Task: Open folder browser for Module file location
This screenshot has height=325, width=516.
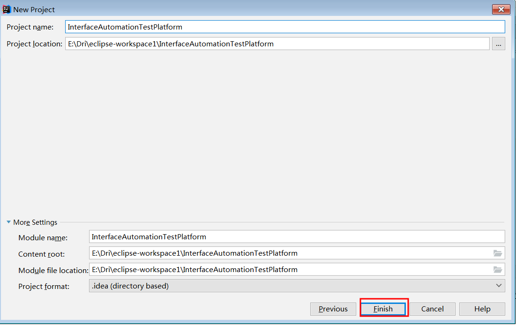Action: [498, 269]
